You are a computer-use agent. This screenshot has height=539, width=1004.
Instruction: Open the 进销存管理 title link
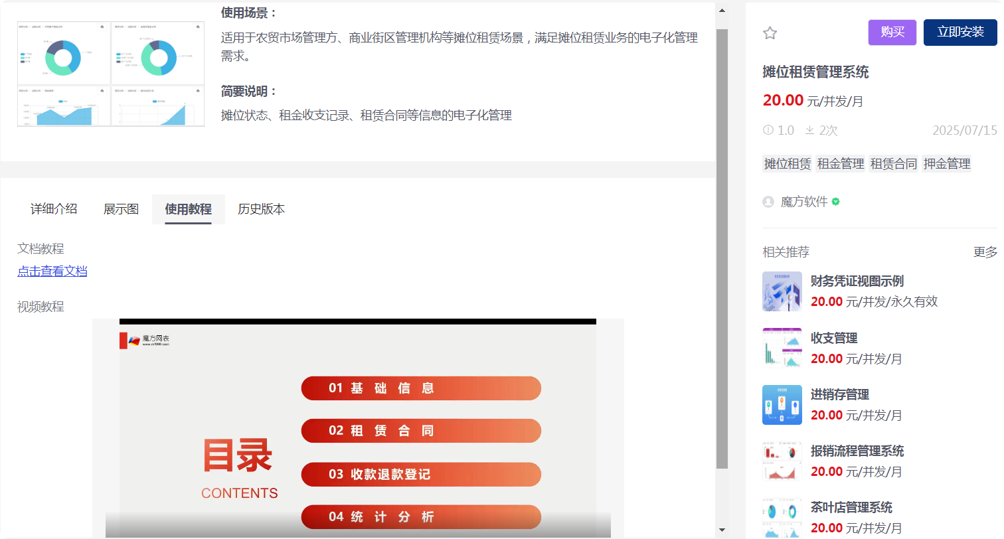(x=840, y=394)
